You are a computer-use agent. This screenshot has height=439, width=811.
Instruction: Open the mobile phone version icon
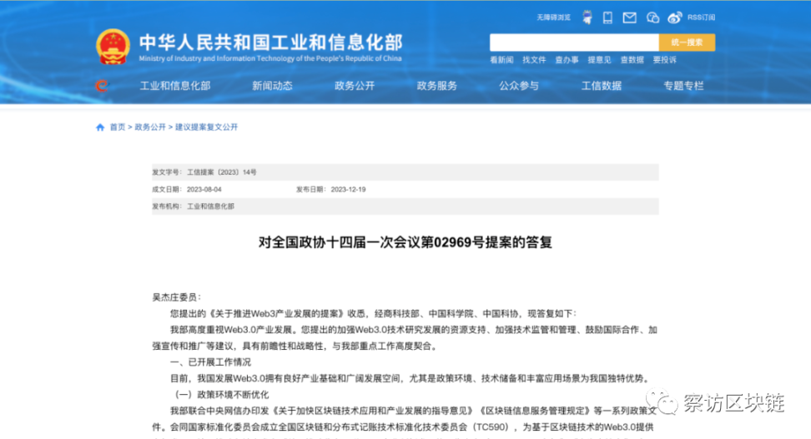pyautogui.click(x=608, y=17)
